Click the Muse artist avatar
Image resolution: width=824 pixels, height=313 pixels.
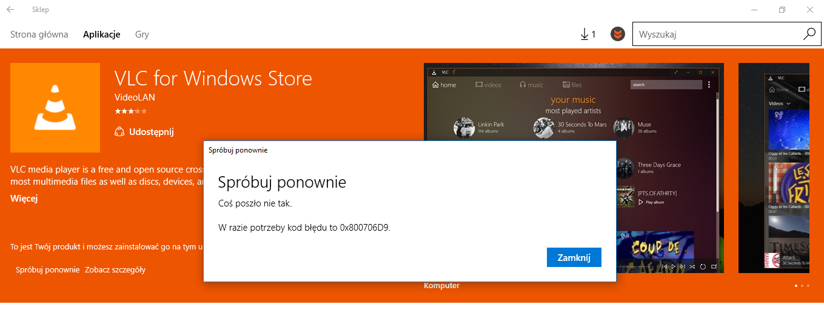[x=623, y=128]
